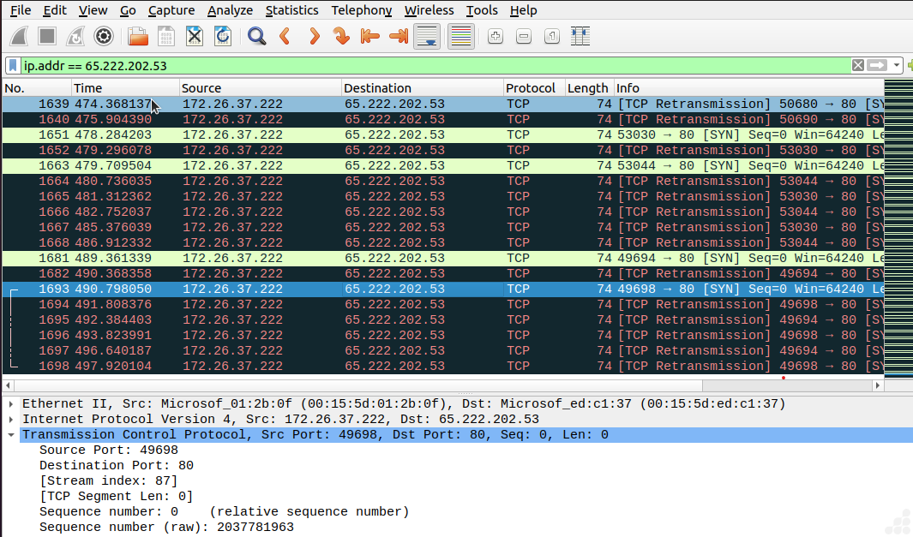This screenshot has height=537, width=913.
Task: Click the Find Packet magnifier icon
Action: pos(255,36)
